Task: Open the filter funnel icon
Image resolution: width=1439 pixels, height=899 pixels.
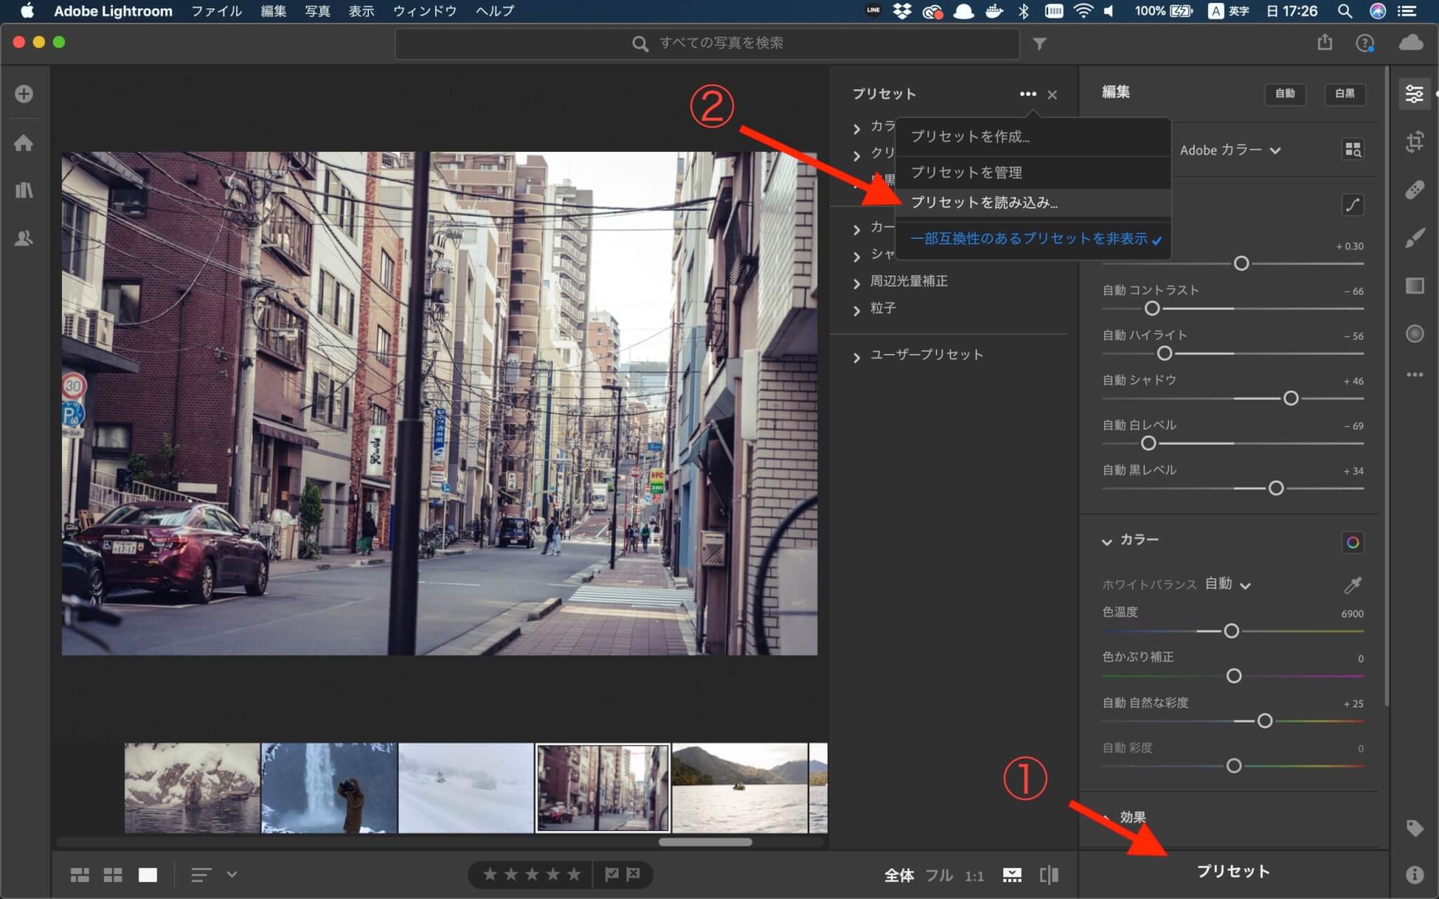Action: [1040, 44]
